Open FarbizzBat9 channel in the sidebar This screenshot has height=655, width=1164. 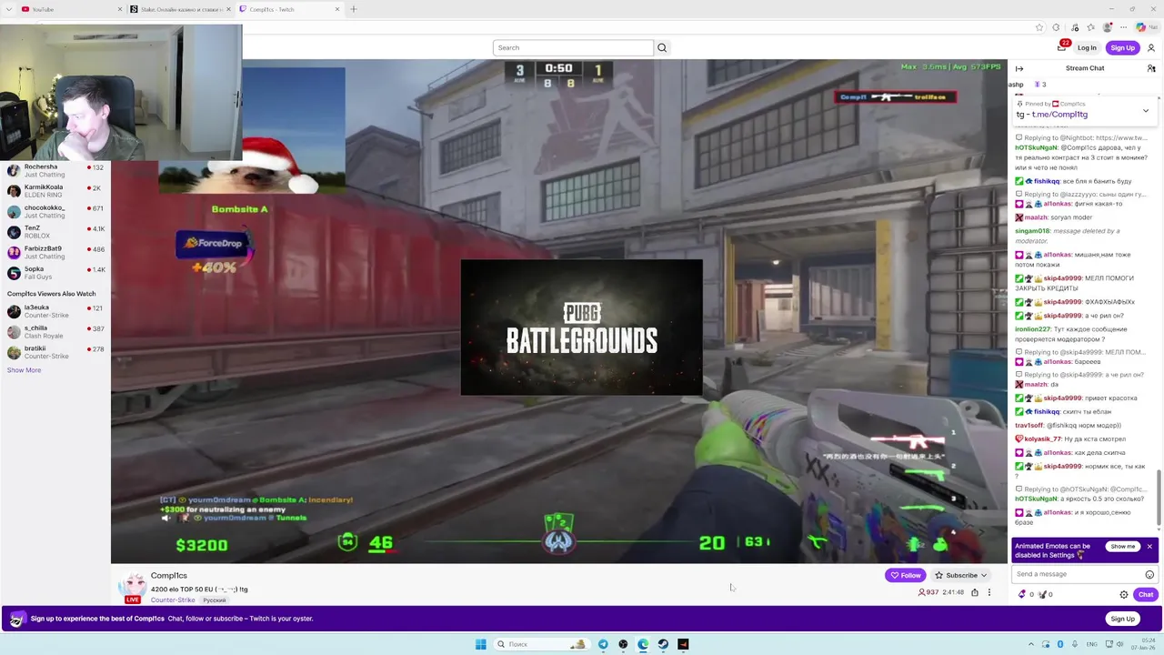coord(55,253)
